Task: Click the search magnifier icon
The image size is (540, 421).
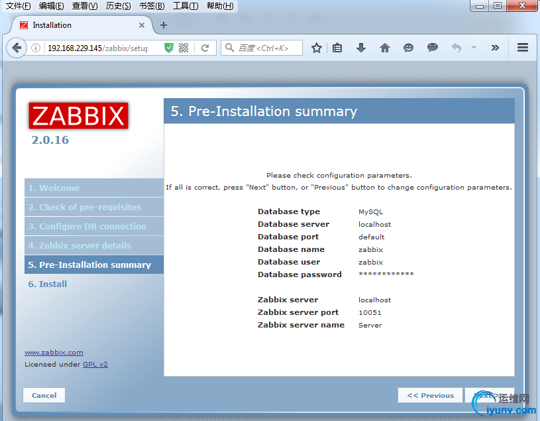Action: (230, 48)
